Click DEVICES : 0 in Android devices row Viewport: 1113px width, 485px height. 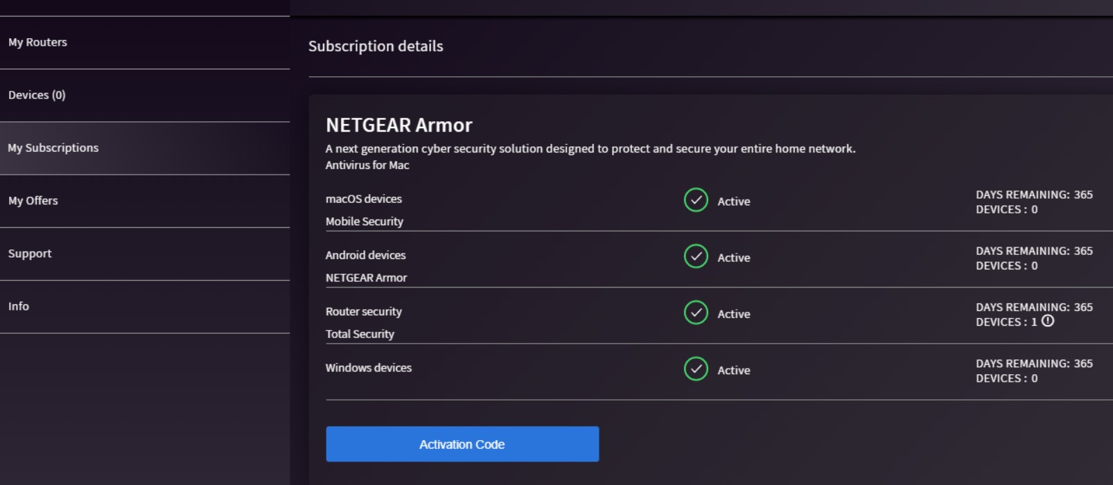point(1007,266)
